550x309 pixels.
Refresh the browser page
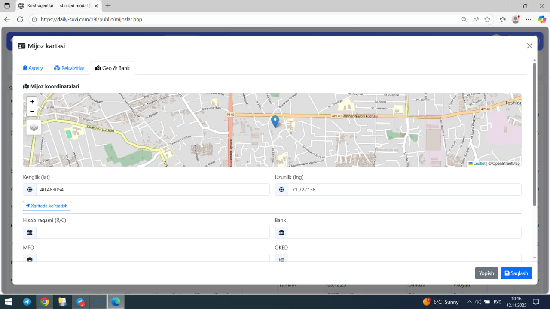(x=20, y=19)
